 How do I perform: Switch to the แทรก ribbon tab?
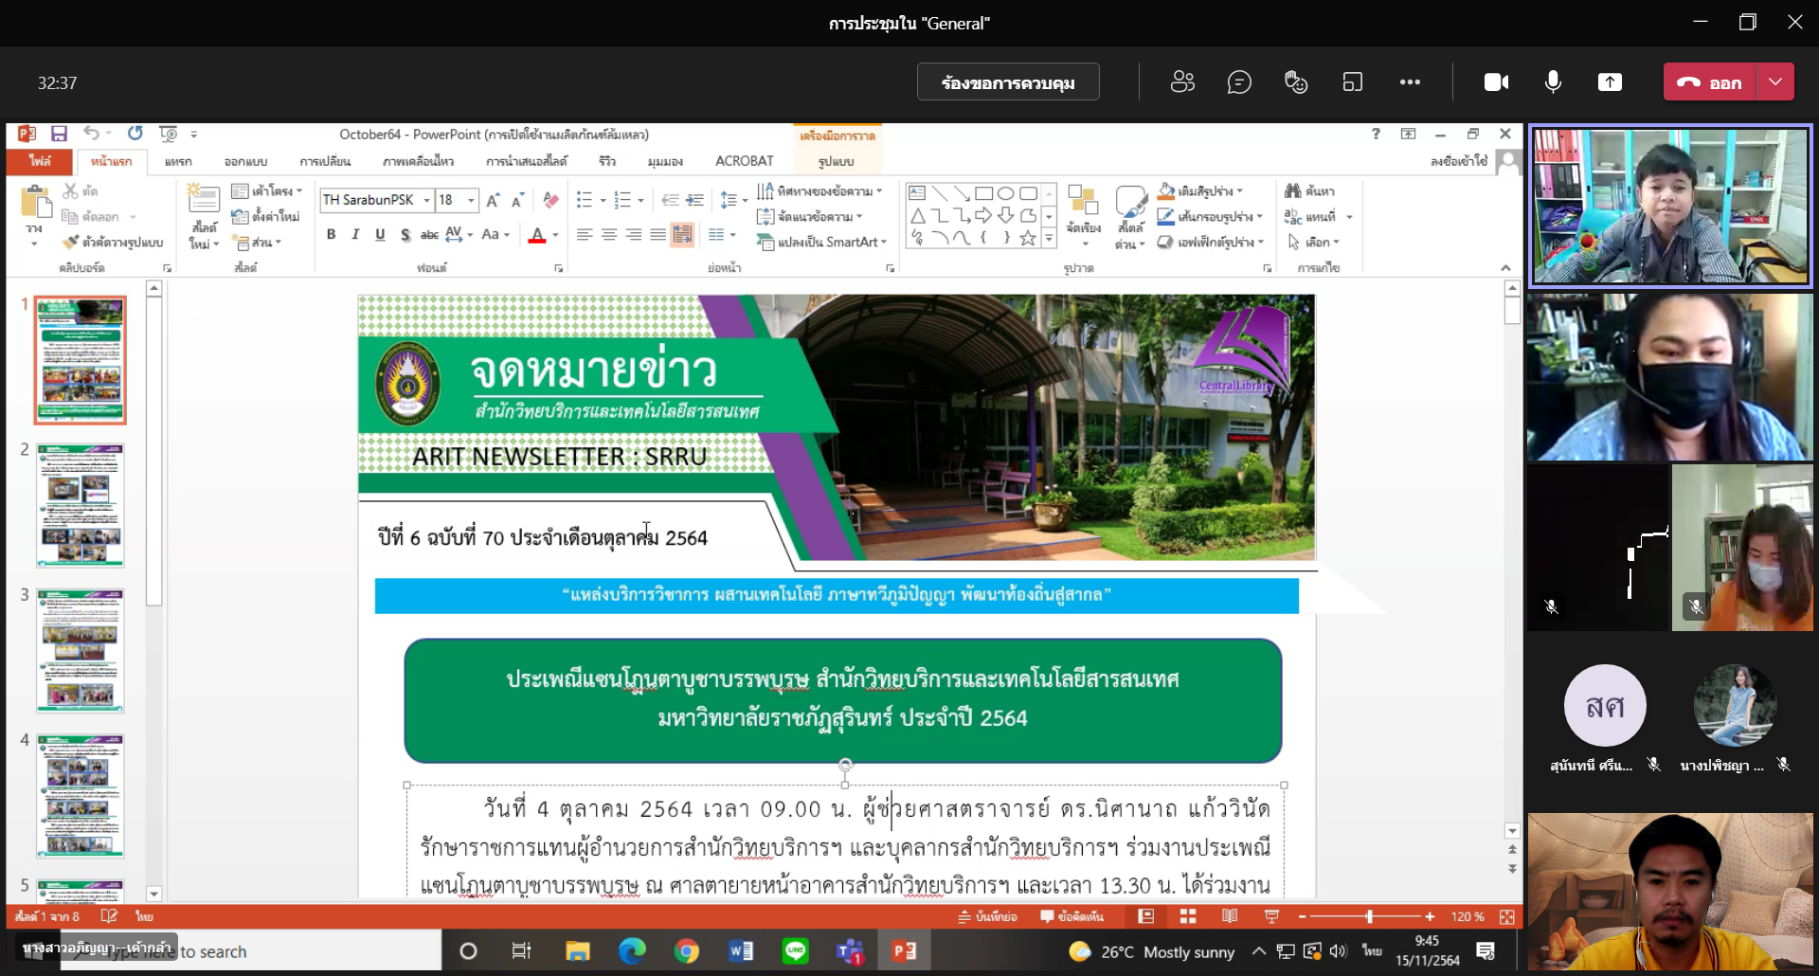177,161
